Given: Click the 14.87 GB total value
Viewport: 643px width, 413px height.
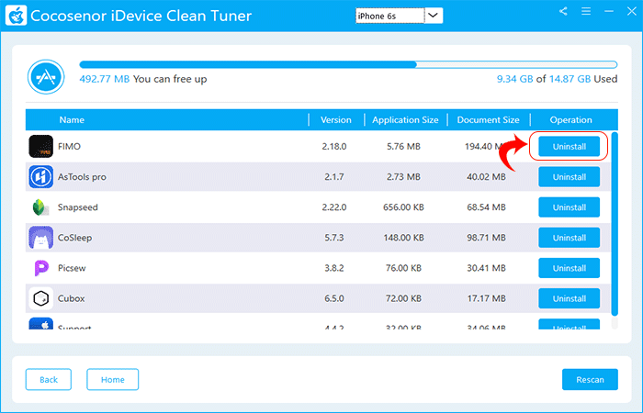Looking at the screenshot, I should tap(570, 79).
